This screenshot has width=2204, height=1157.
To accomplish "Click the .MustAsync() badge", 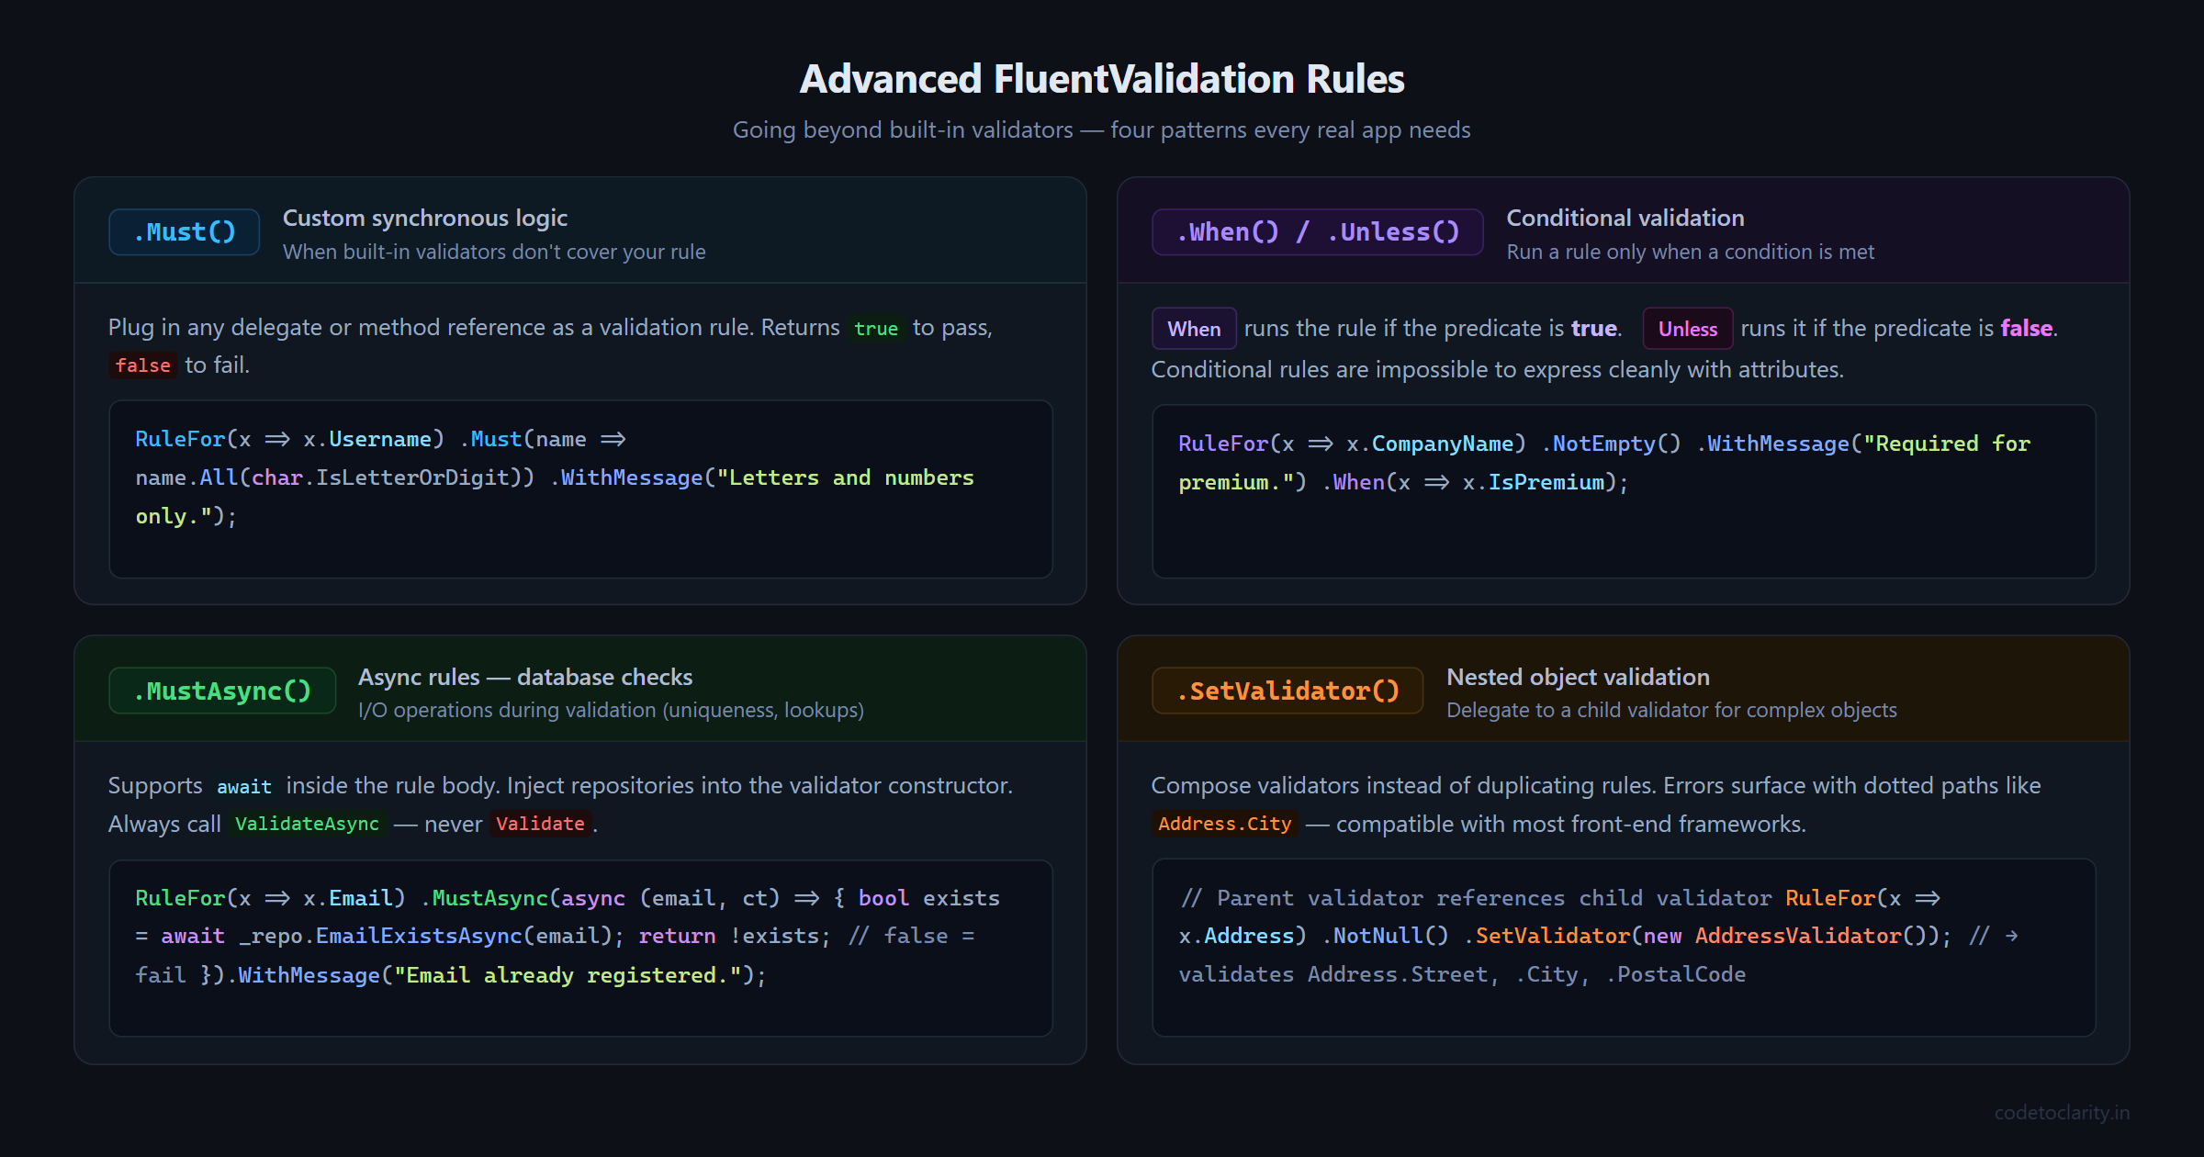I will (x=221, y=690).
